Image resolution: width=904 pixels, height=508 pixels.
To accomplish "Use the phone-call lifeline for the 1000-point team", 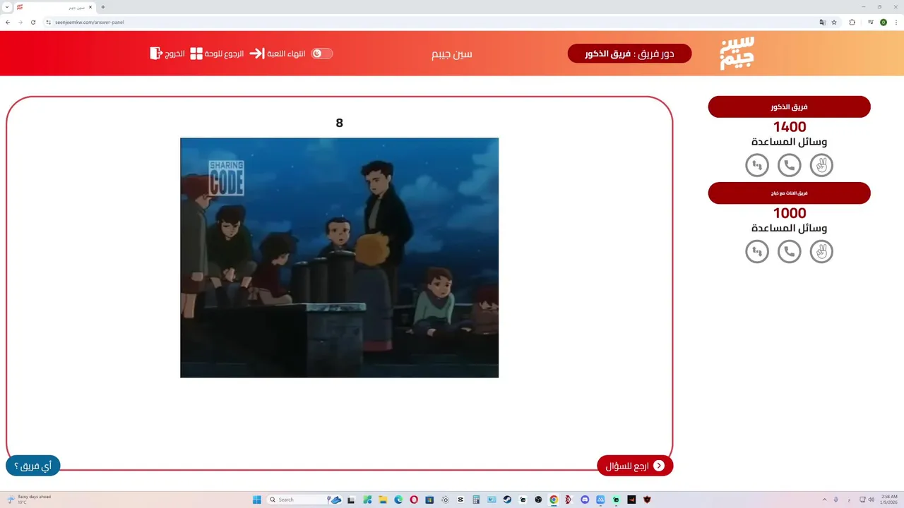I will pyautogui.click(x=789, y=251).
